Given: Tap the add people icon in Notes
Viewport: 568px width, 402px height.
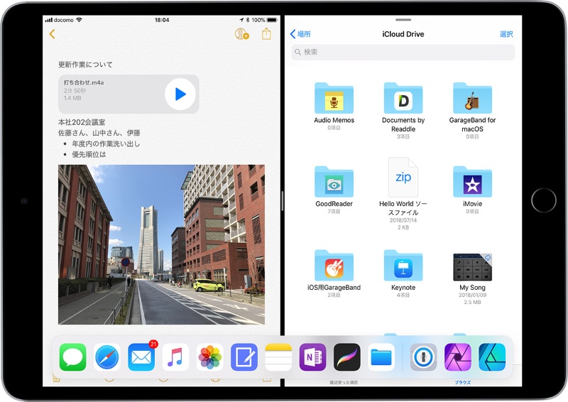Looking at the screenshot, I should [x=241, y=34].
